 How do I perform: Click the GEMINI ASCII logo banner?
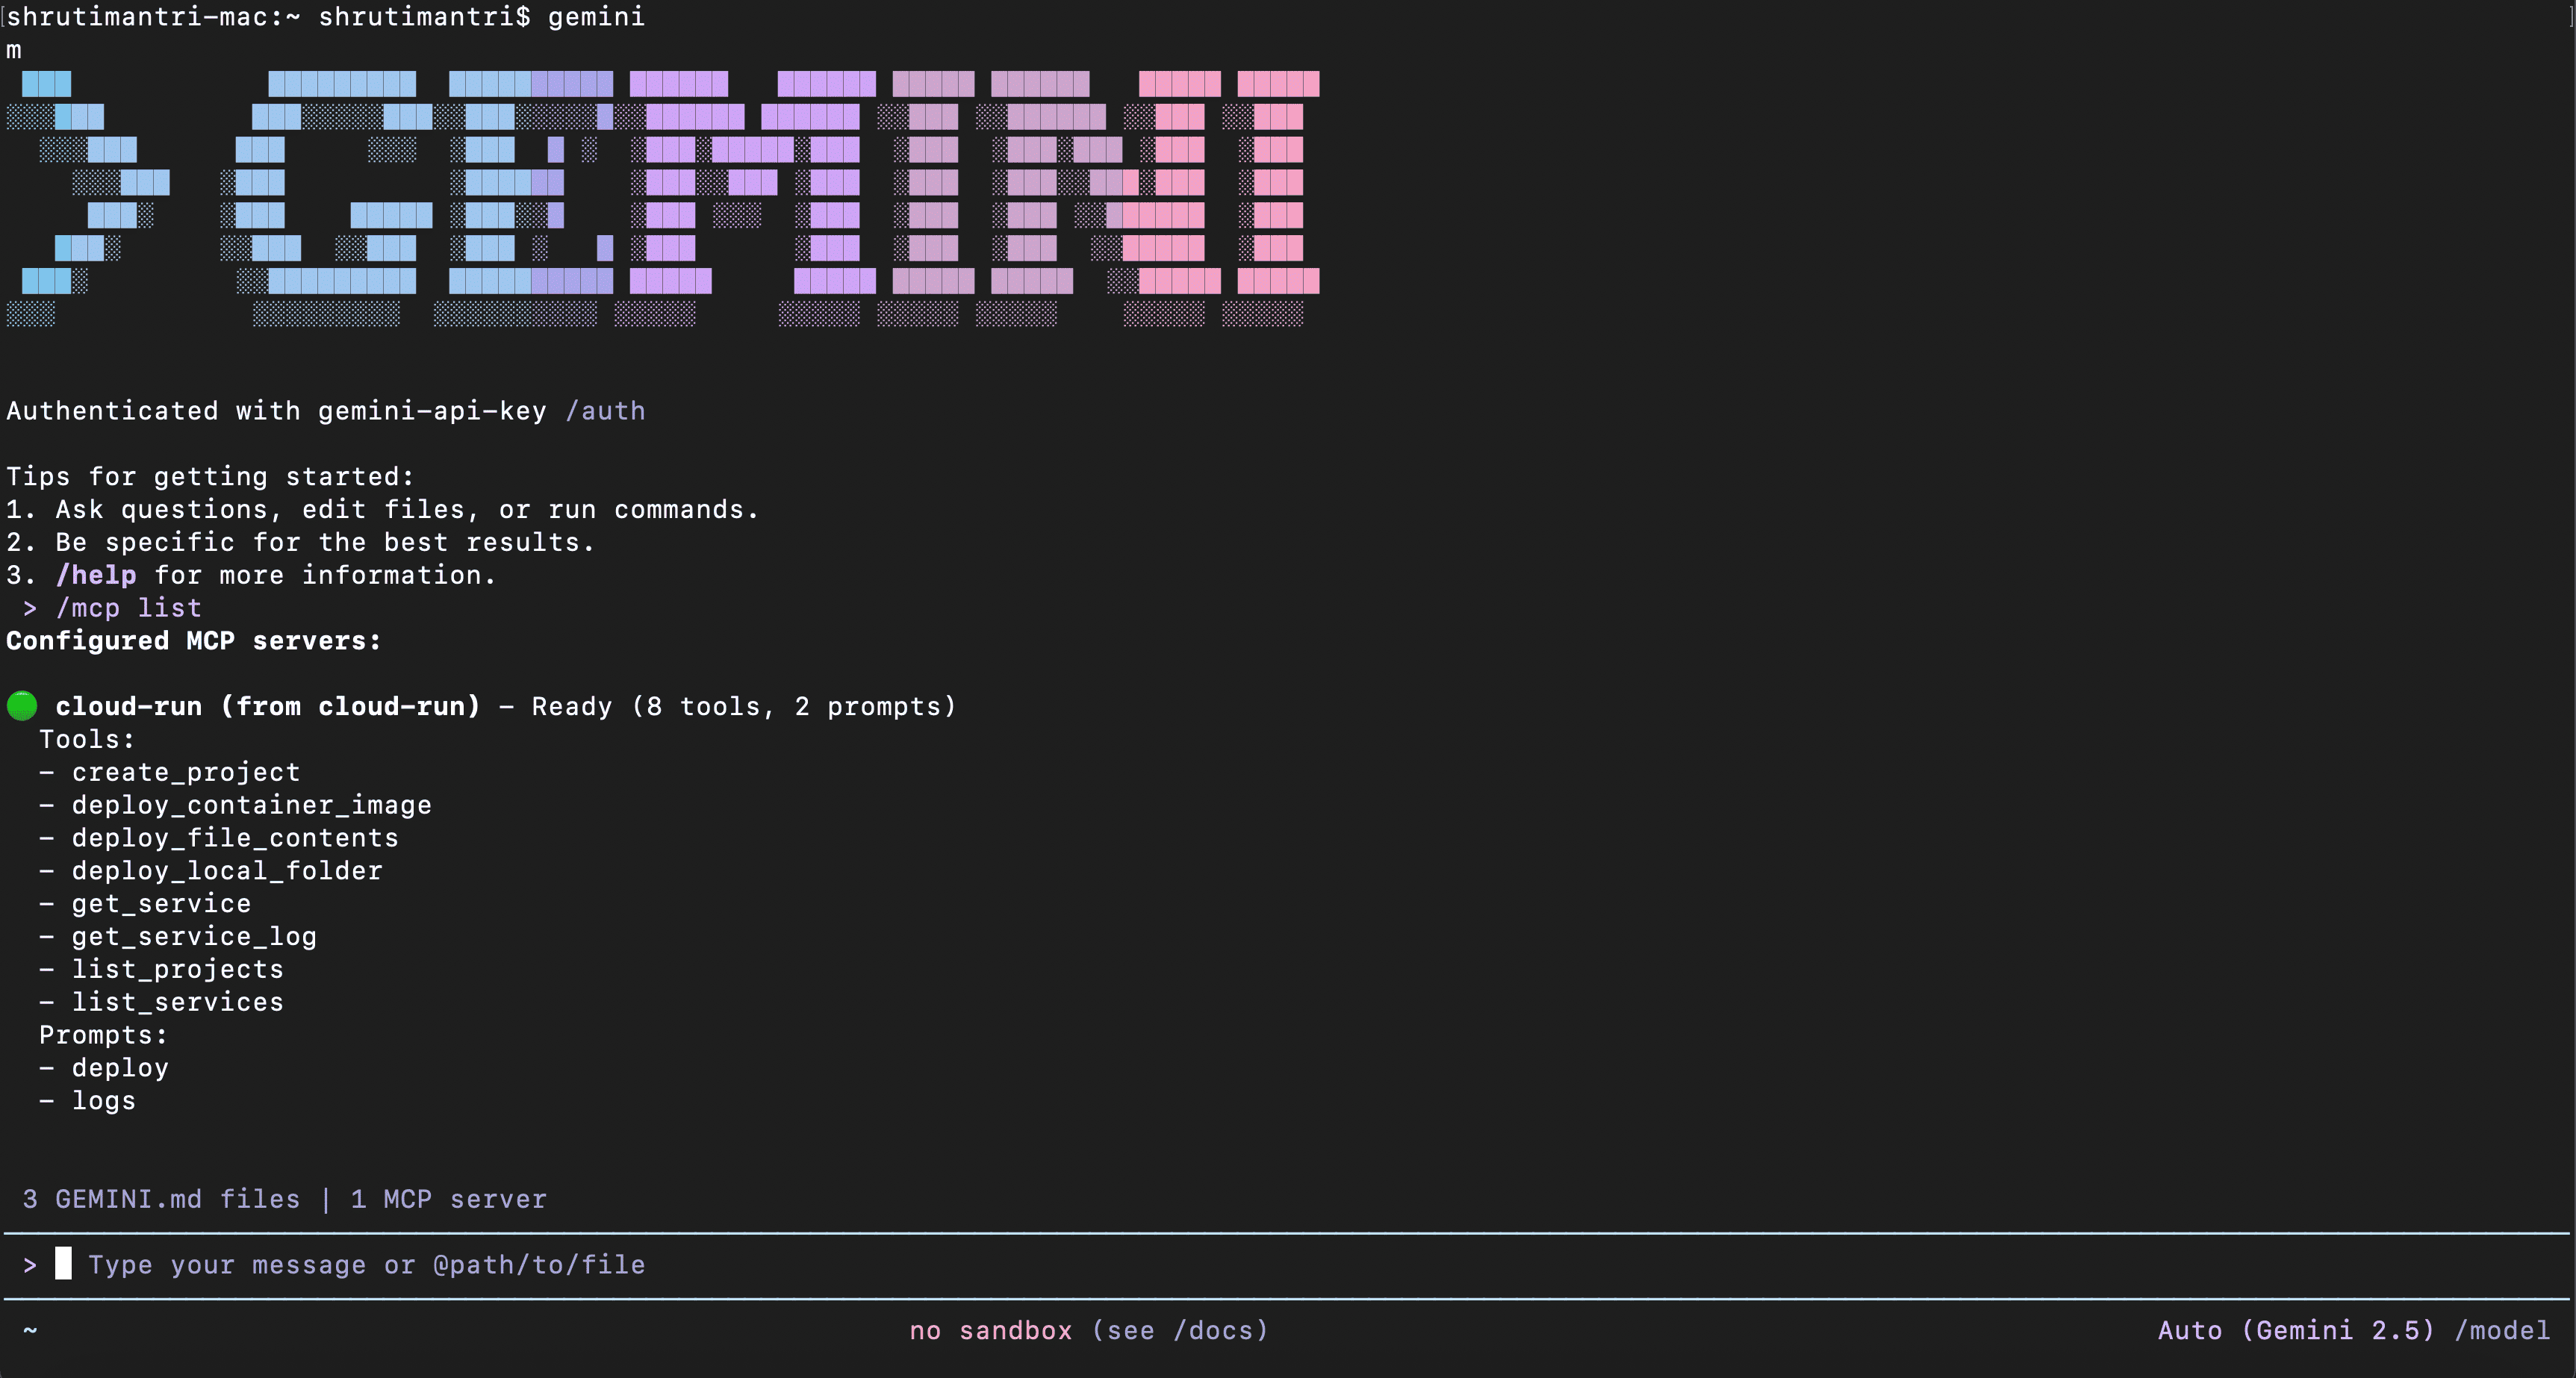pyautogui.click(x=660, y=200)
